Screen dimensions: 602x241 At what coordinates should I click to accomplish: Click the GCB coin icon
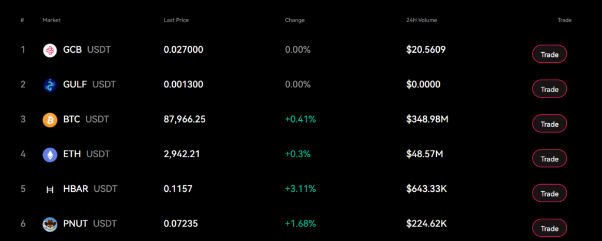tap(50, 50)
